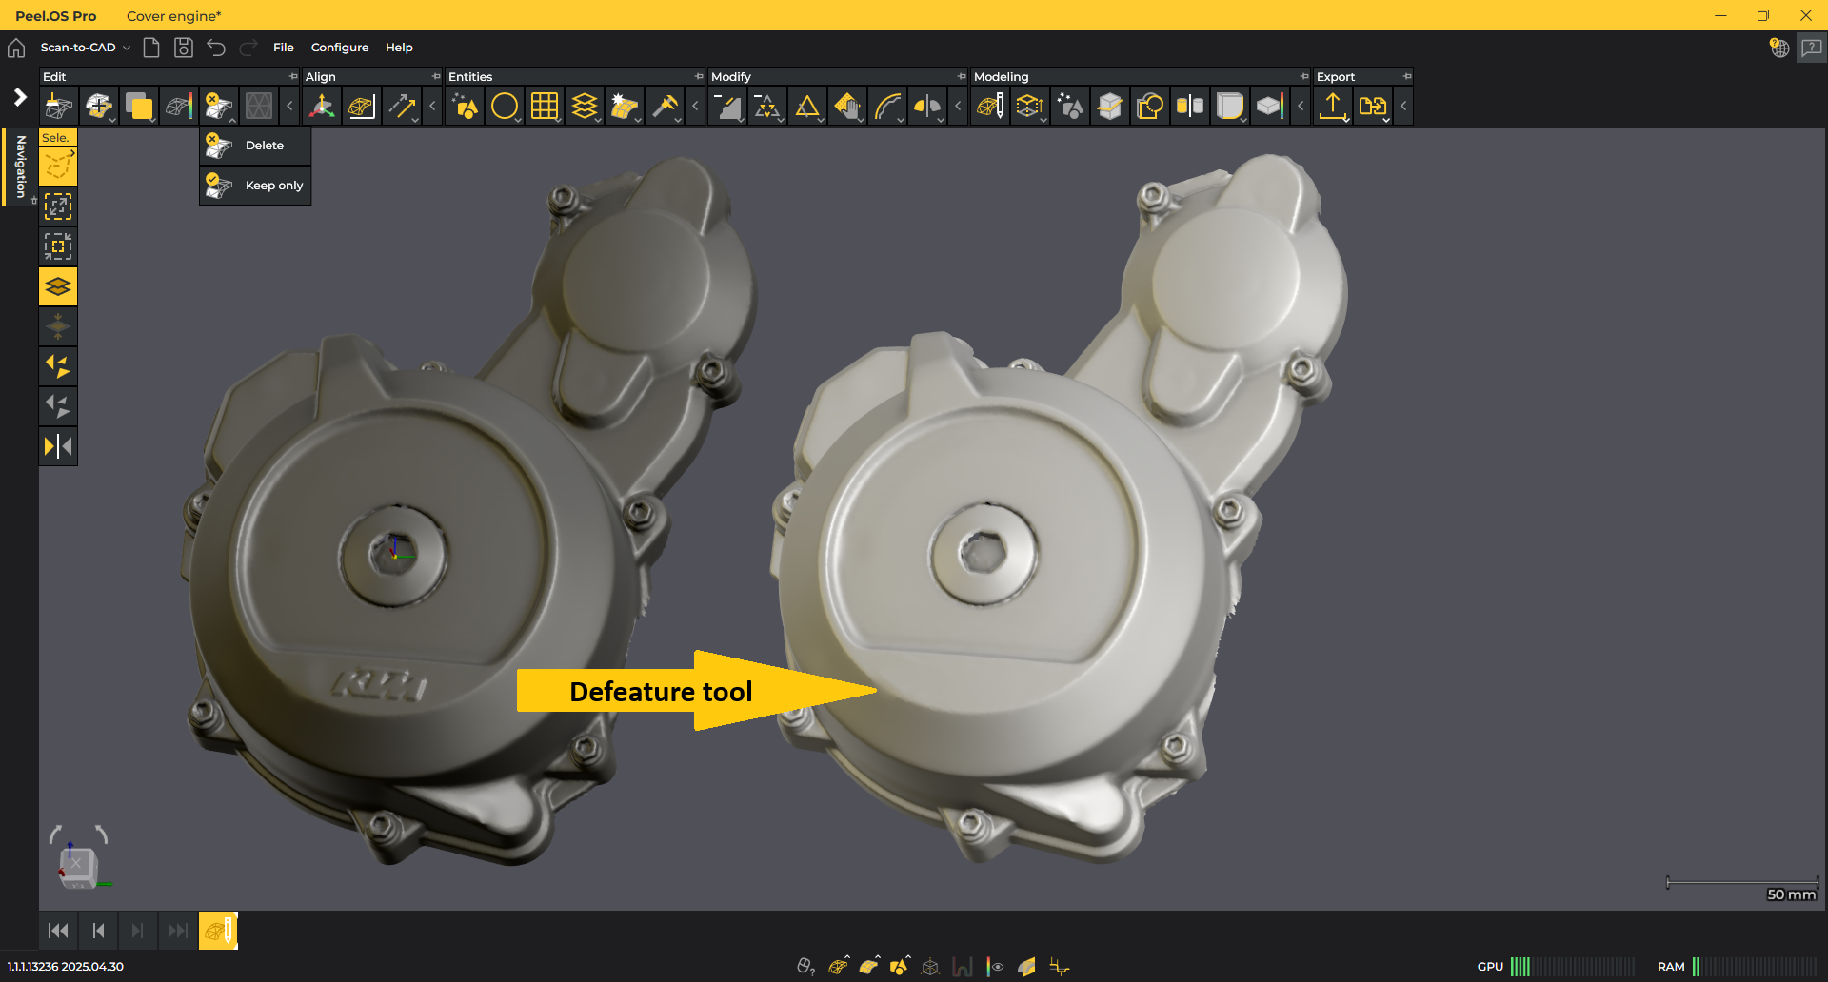Image resolution: width=1828 pixels, height=982 pixels.
Task: Collapse the Edit toolbar group chevron
Action: point(289,107)
